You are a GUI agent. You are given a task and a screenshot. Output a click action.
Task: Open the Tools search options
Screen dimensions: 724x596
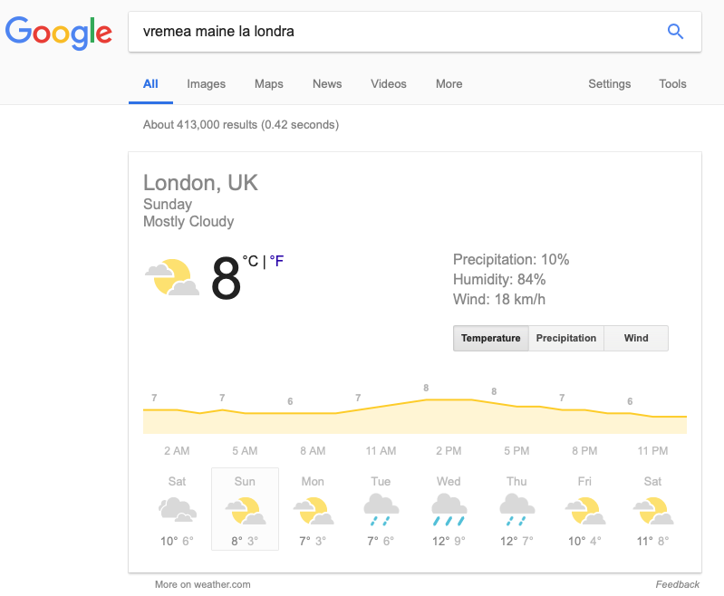[672, 84]
